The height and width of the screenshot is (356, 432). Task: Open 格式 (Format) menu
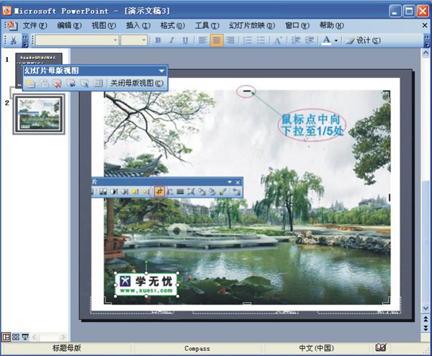tap(173, 26)
